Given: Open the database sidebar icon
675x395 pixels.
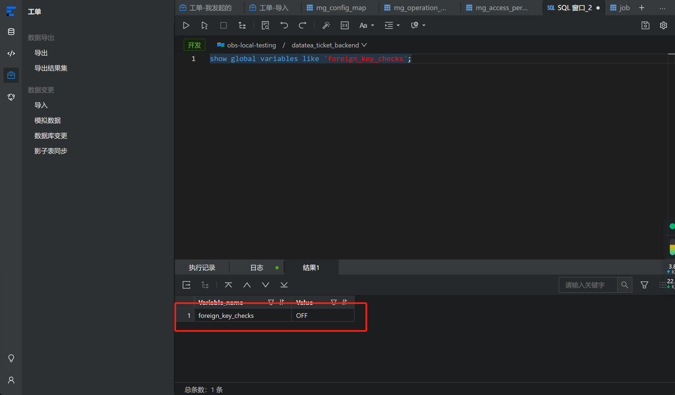Looking at the screenshot, I should click(11, 32).
